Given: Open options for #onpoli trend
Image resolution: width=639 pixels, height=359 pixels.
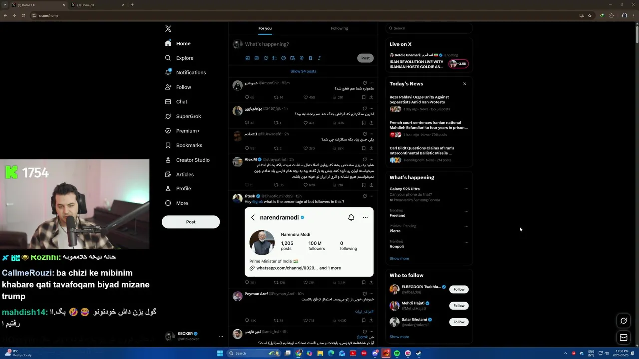Looking at the screenshot, I should pyautogui.click(x=466, y=242).
